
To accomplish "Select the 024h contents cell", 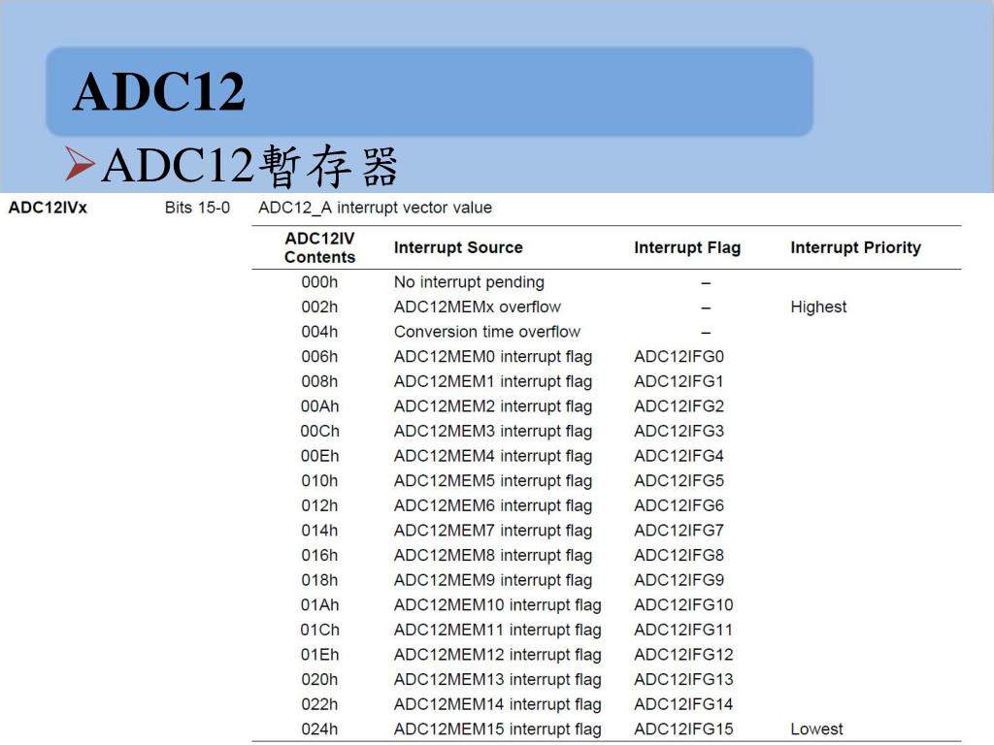I will 319,729.
